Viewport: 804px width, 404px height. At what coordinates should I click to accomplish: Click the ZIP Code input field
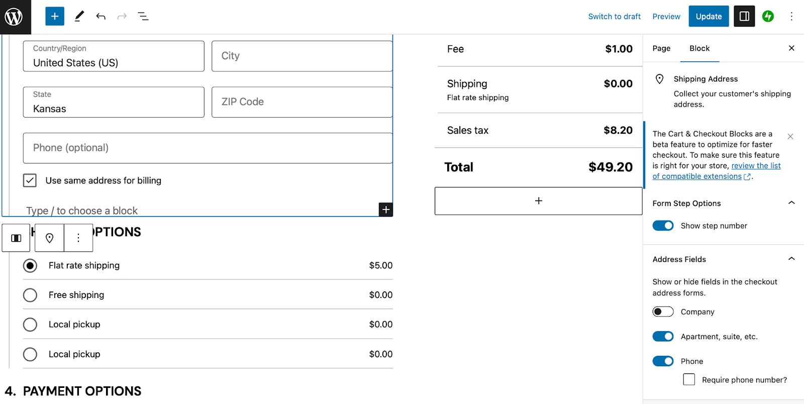coord(302,102)
